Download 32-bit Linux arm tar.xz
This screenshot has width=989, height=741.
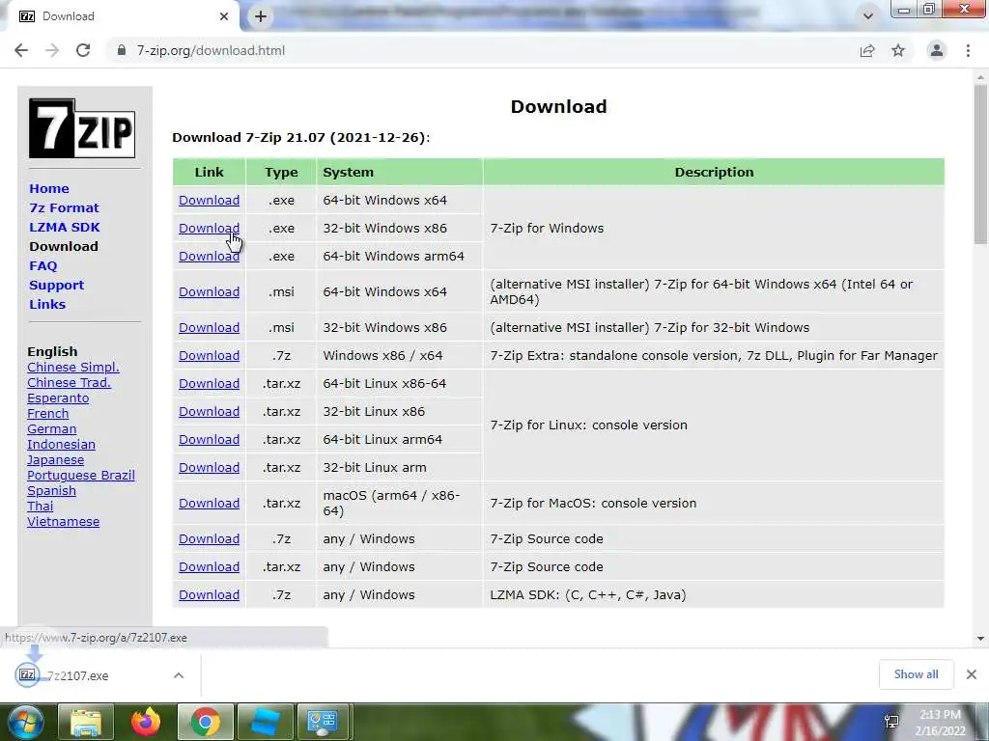coord(209,468)
